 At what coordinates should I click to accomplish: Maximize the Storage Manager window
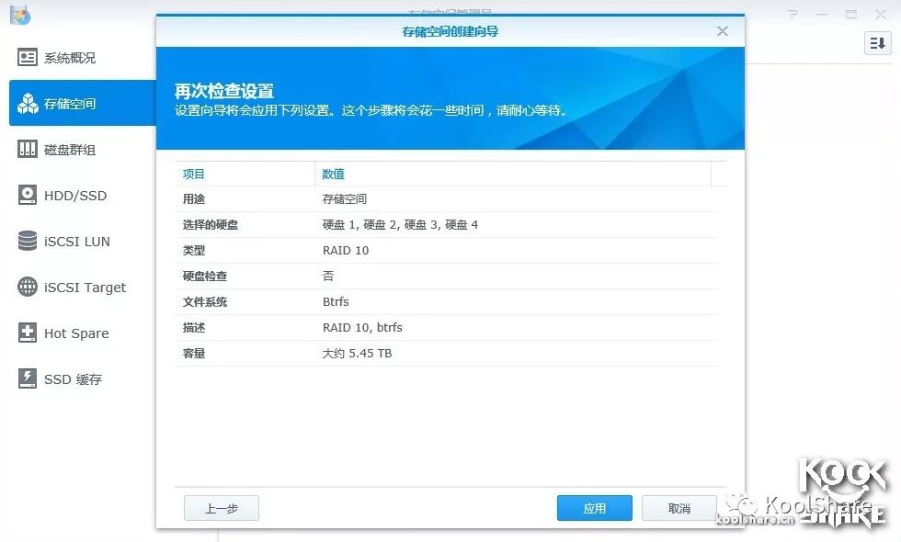pyautogui.click(x=851, y=15)
